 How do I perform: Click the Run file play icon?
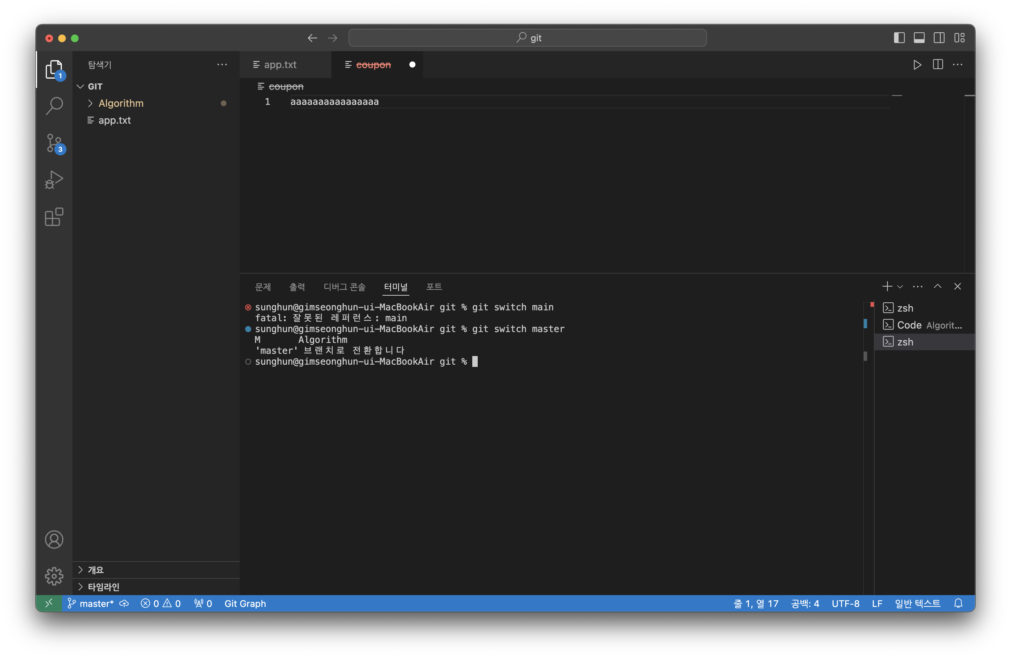[x=917, y=65]
